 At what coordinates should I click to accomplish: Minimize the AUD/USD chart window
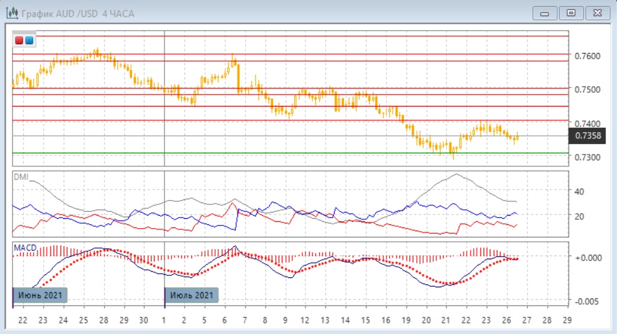click(x=547, y=13)
